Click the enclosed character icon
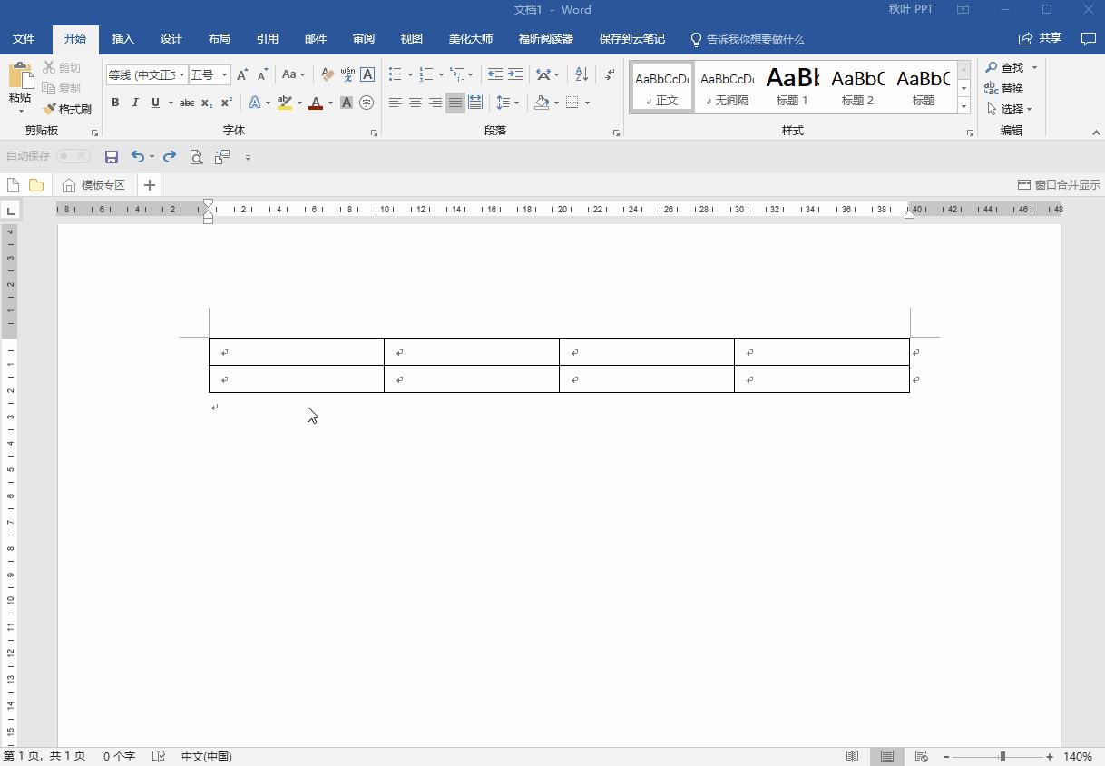Screen dimensions: 1105x766 (x=367, y=103)
